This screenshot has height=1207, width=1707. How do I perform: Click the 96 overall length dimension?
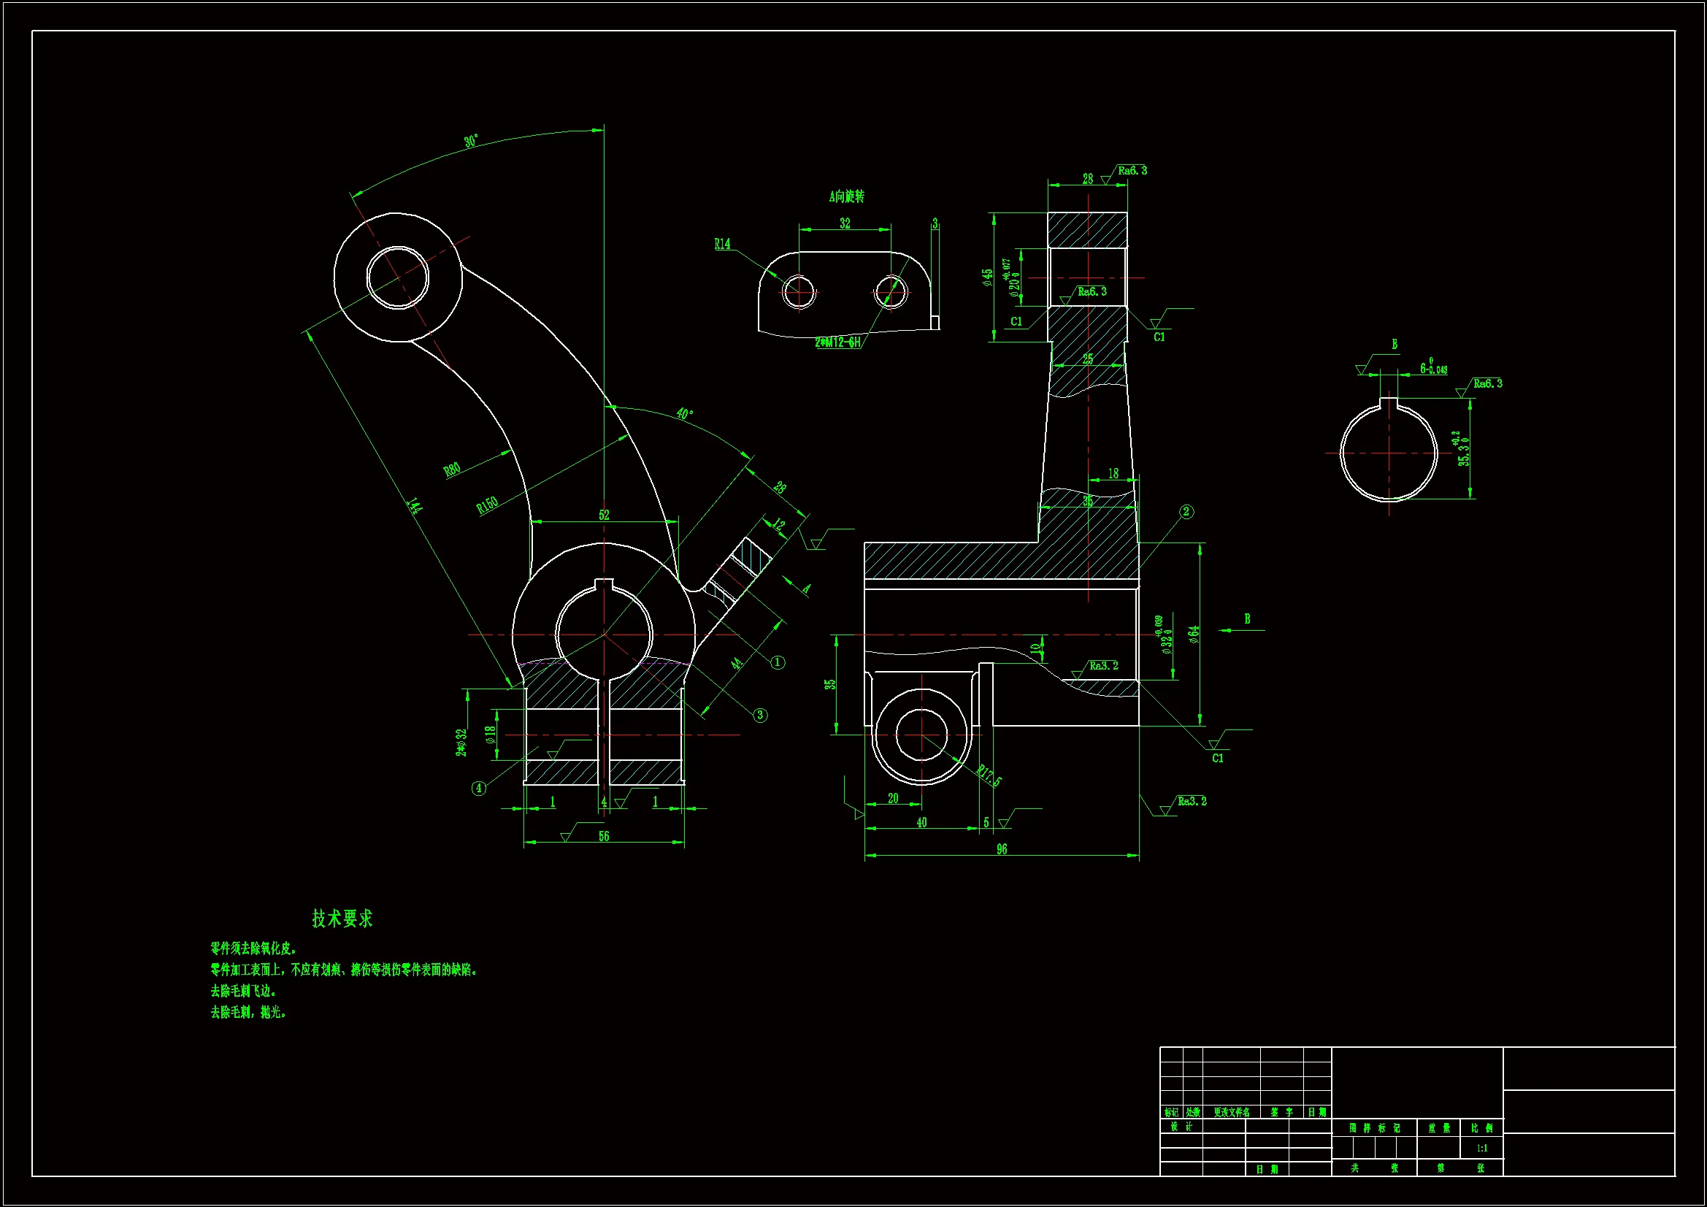pos(1002,848)
